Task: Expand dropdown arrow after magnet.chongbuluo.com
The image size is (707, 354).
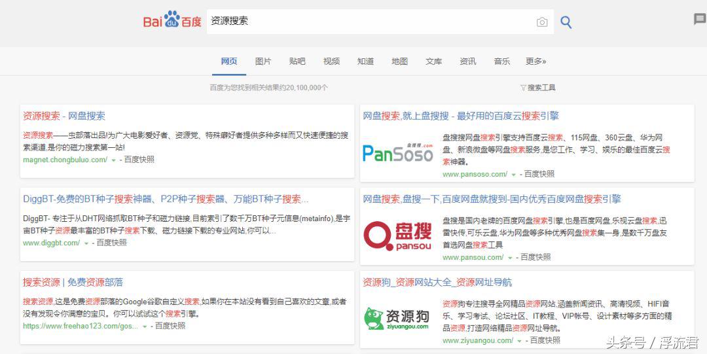Action: coord(114,160)
